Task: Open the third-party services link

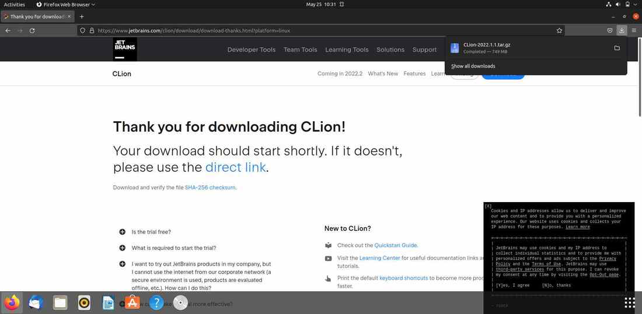Action: pyautogui.click(x=519, y=270)
